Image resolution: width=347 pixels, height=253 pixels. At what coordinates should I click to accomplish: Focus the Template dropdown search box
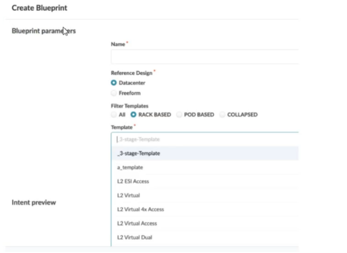coord(205,140)
